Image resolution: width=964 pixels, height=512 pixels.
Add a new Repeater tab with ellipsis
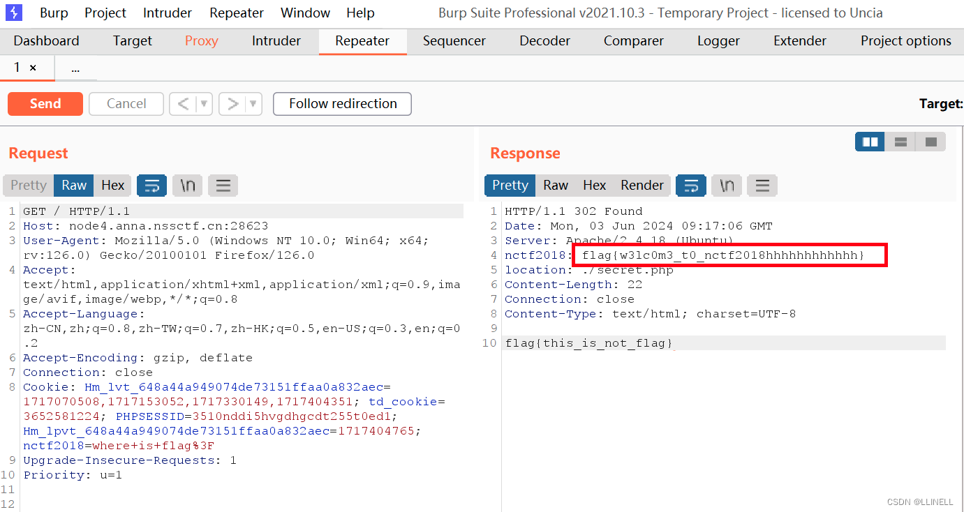[x=75, y=68]
